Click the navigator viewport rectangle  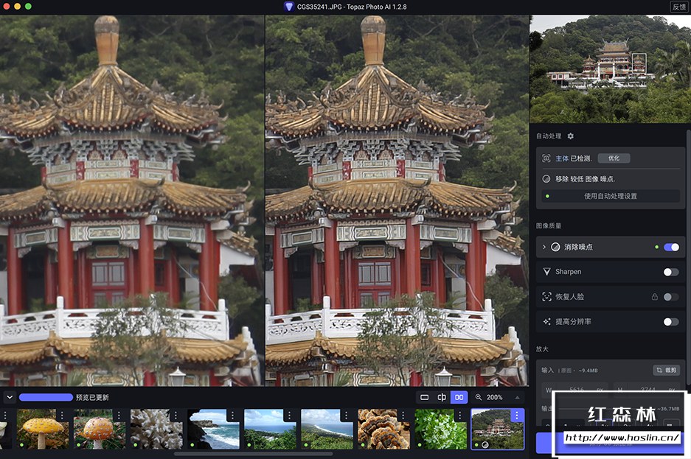pos(639,63)
